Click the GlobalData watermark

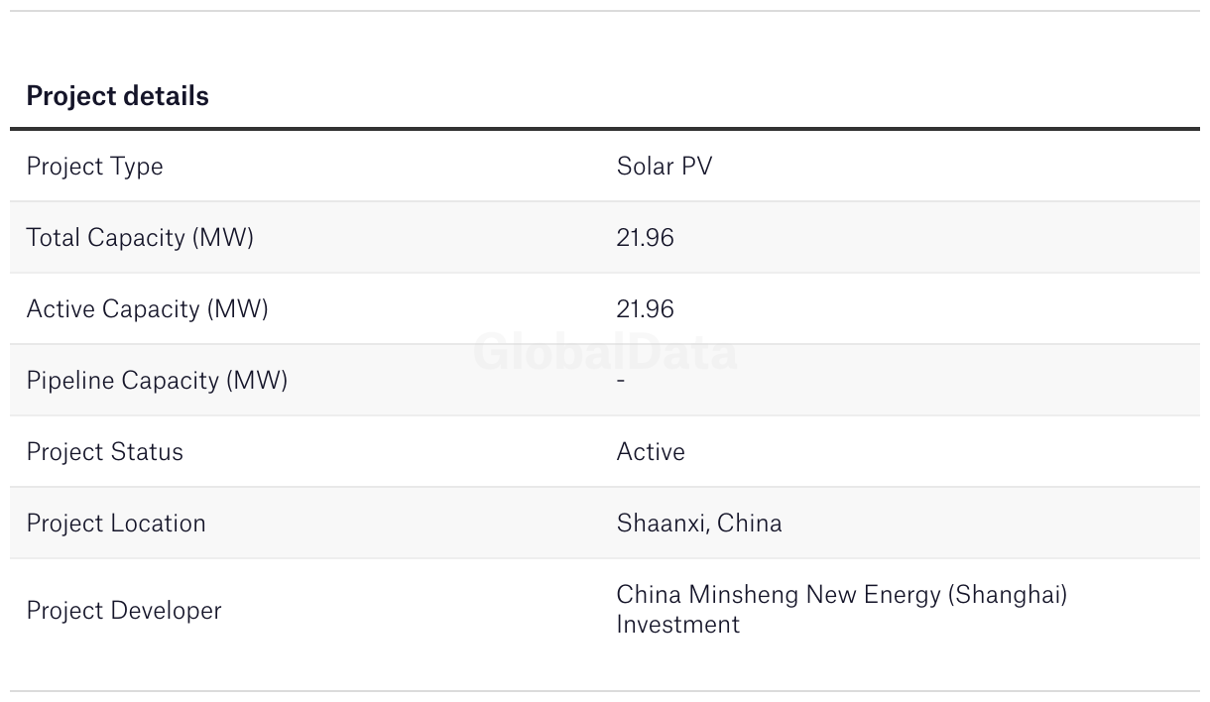pos(605,352)
